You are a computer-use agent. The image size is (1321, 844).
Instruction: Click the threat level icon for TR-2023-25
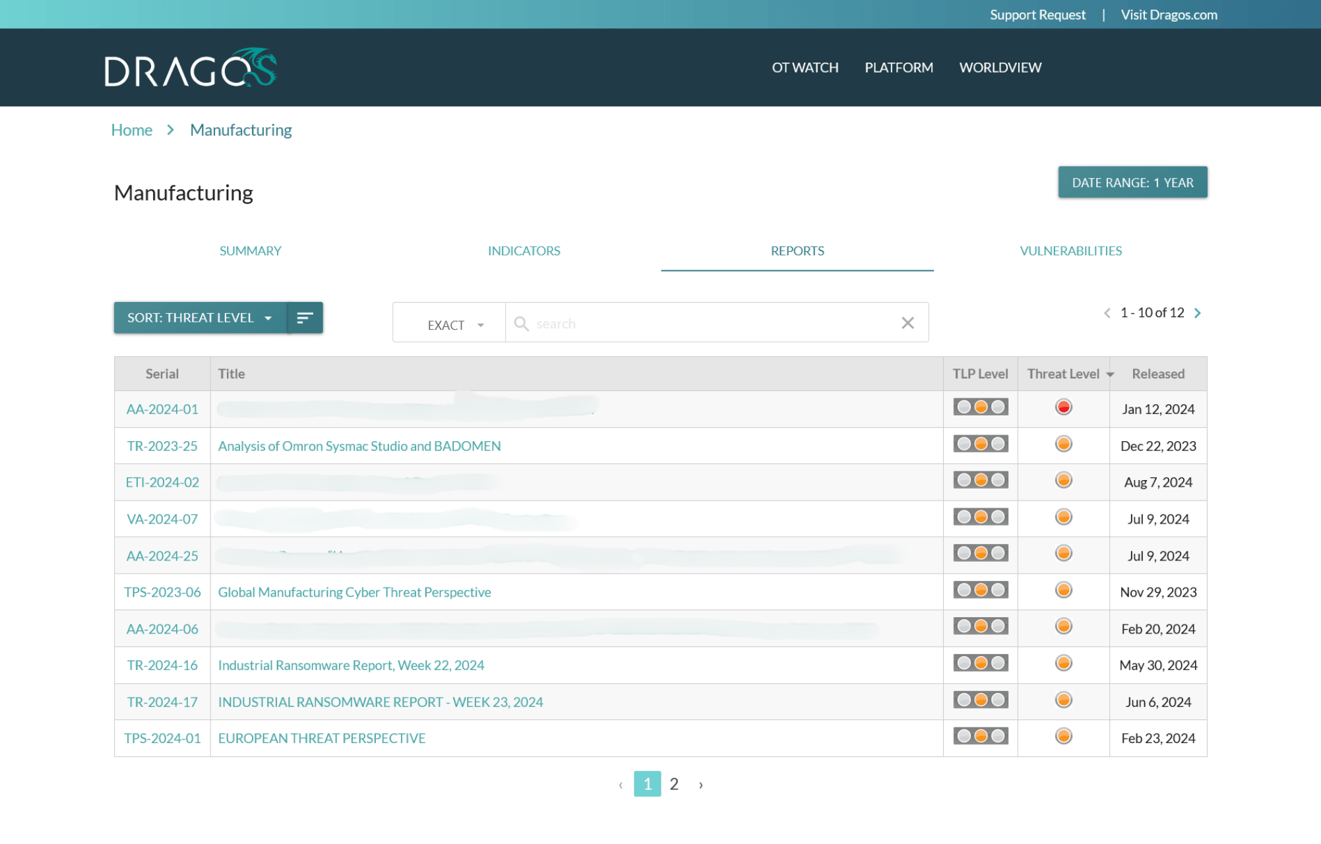(x=1063, y=444)
